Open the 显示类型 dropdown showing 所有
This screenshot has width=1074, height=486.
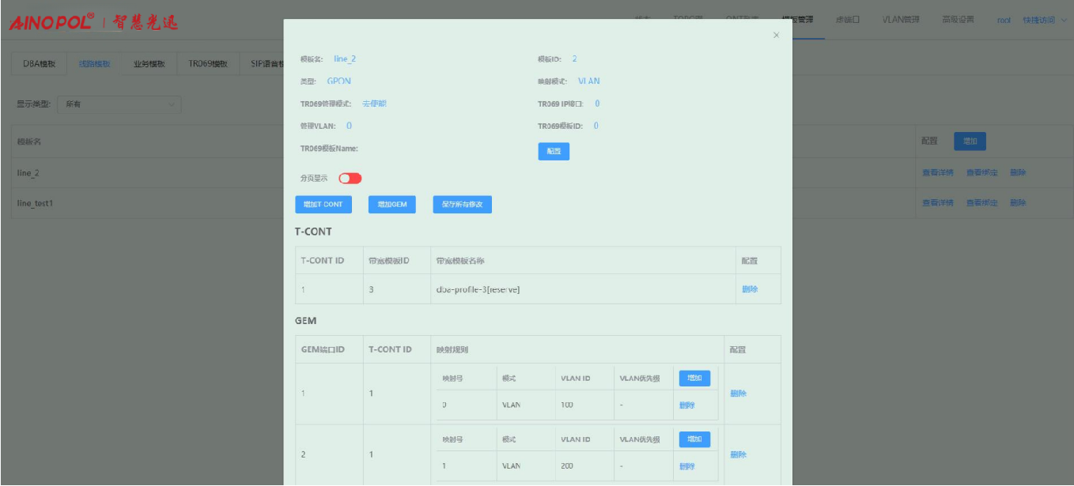click(119, 104)
